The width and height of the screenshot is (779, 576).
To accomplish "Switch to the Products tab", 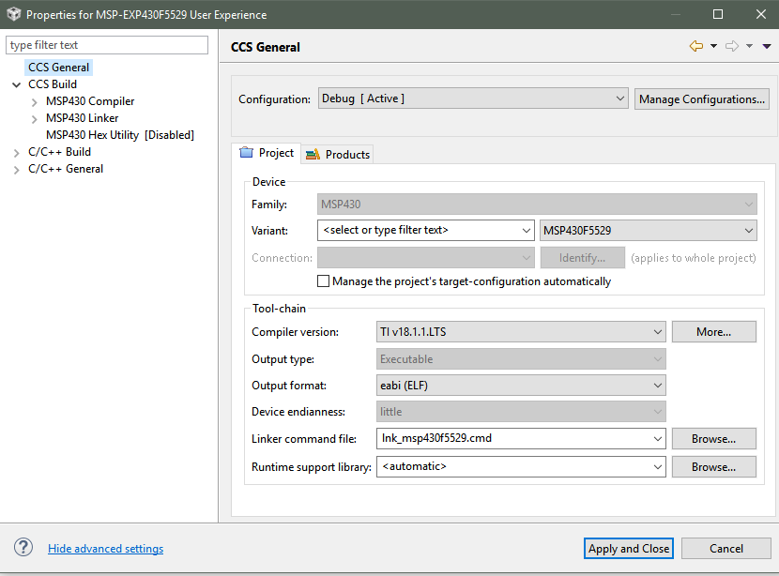I will pos(338,154).
